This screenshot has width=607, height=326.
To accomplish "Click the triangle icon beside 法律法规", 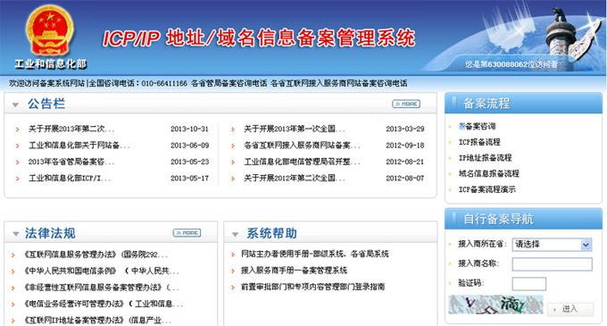I will (x=16, y=234).
